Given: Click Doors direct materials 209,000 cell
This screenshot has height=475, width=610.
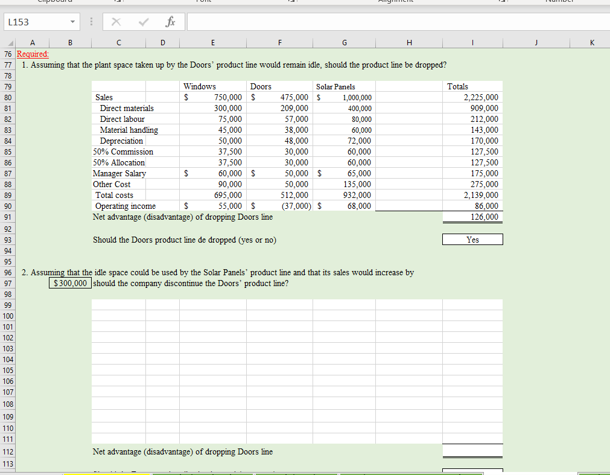Looking at the screenshot, I should pos(280,109).
